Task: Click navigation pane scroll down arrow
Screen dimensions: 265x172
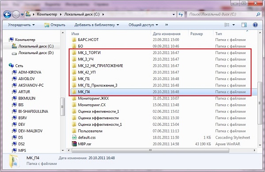Action: click(63, 150)
